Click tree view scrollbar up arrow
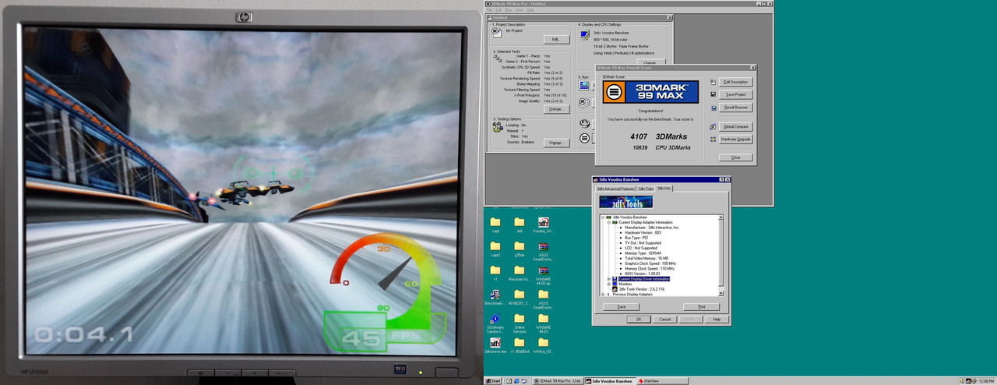 [x=720, y=217]
